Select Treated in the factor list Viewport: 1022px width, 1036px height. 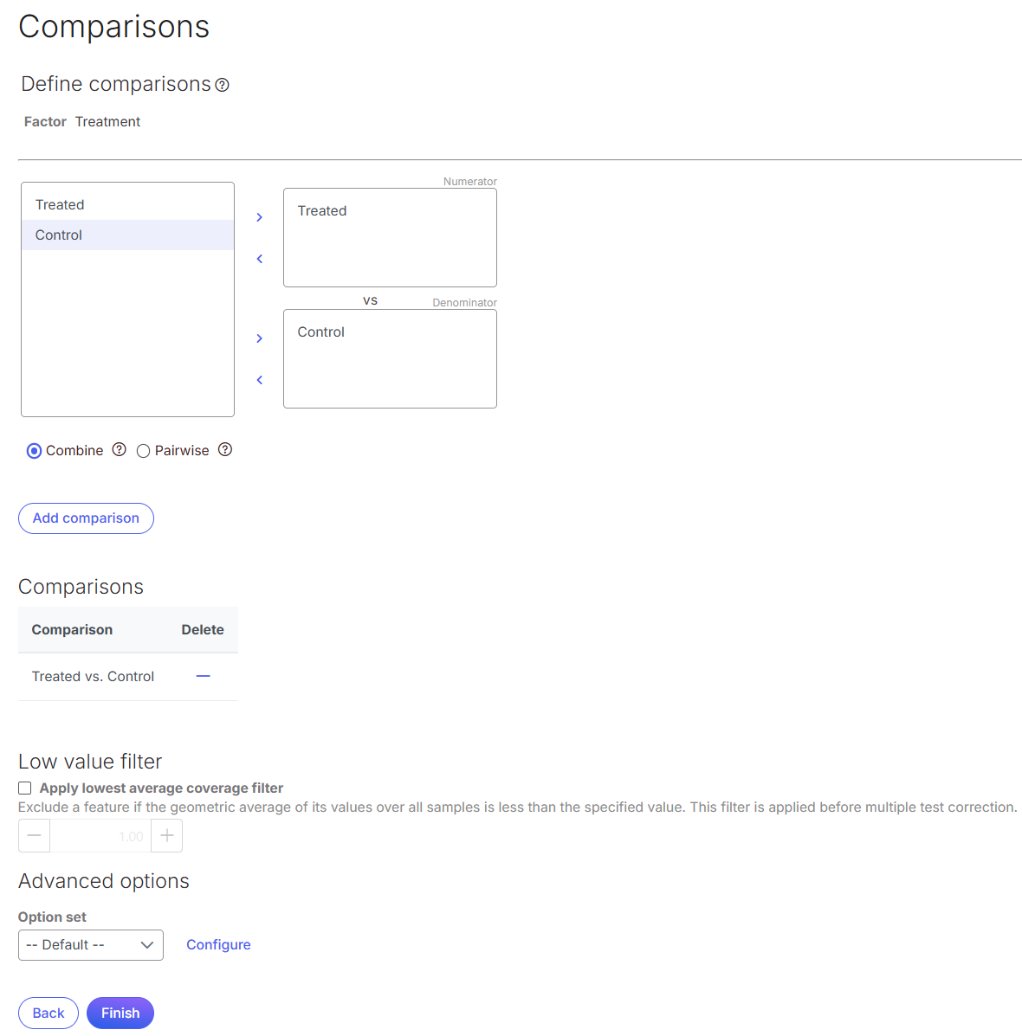click(60, 205)
